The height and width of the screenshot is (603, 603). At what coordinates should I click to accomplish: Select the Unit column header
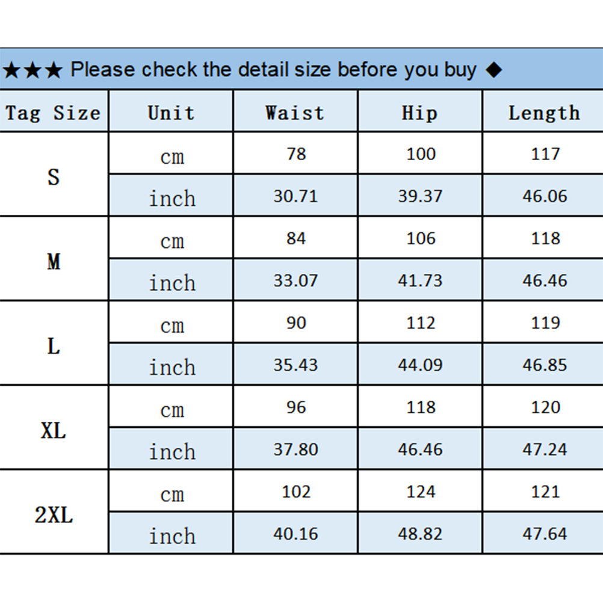(172, 113)
